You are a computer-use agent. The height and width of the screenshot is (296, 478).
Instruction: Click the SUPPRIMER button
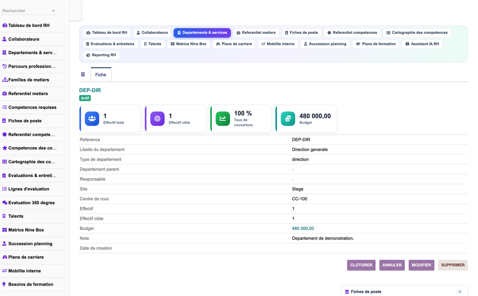(453, 265)
